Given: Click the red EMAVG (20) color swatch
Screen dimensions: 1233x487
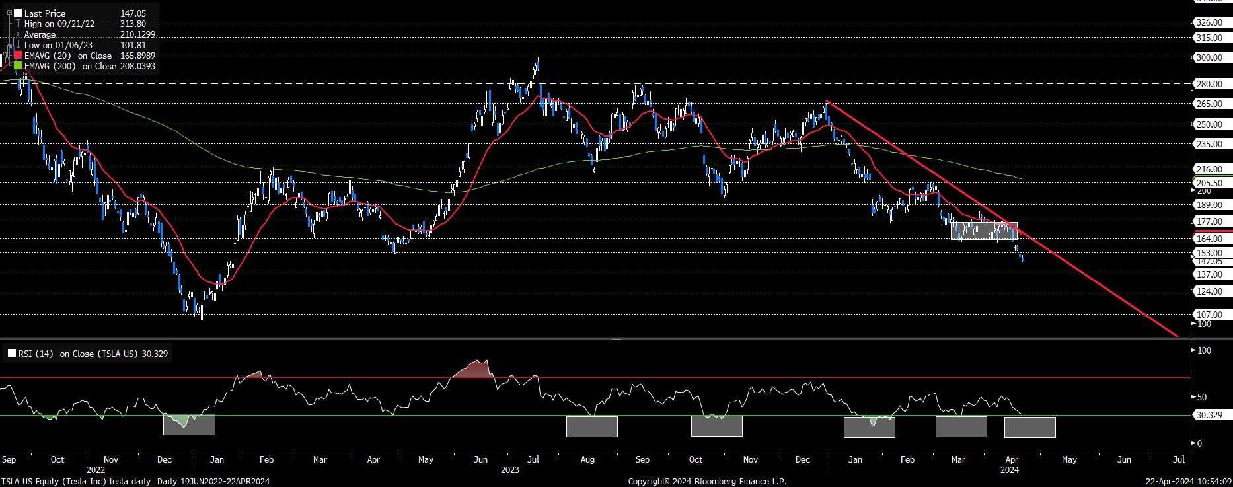Looking at the screenshot, I should point(18,56).
